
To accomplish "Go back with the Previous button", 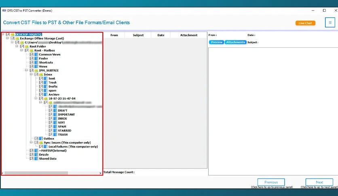I will [271, 182].
